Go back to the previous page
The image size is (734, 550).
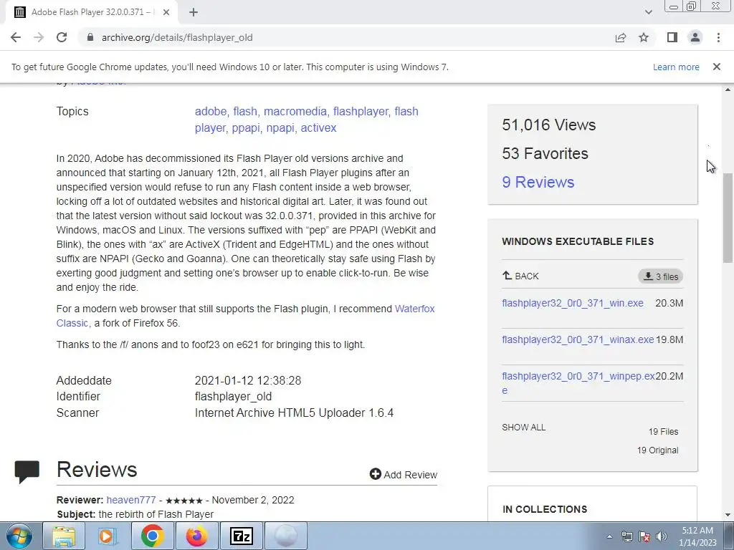pos(16,37)
